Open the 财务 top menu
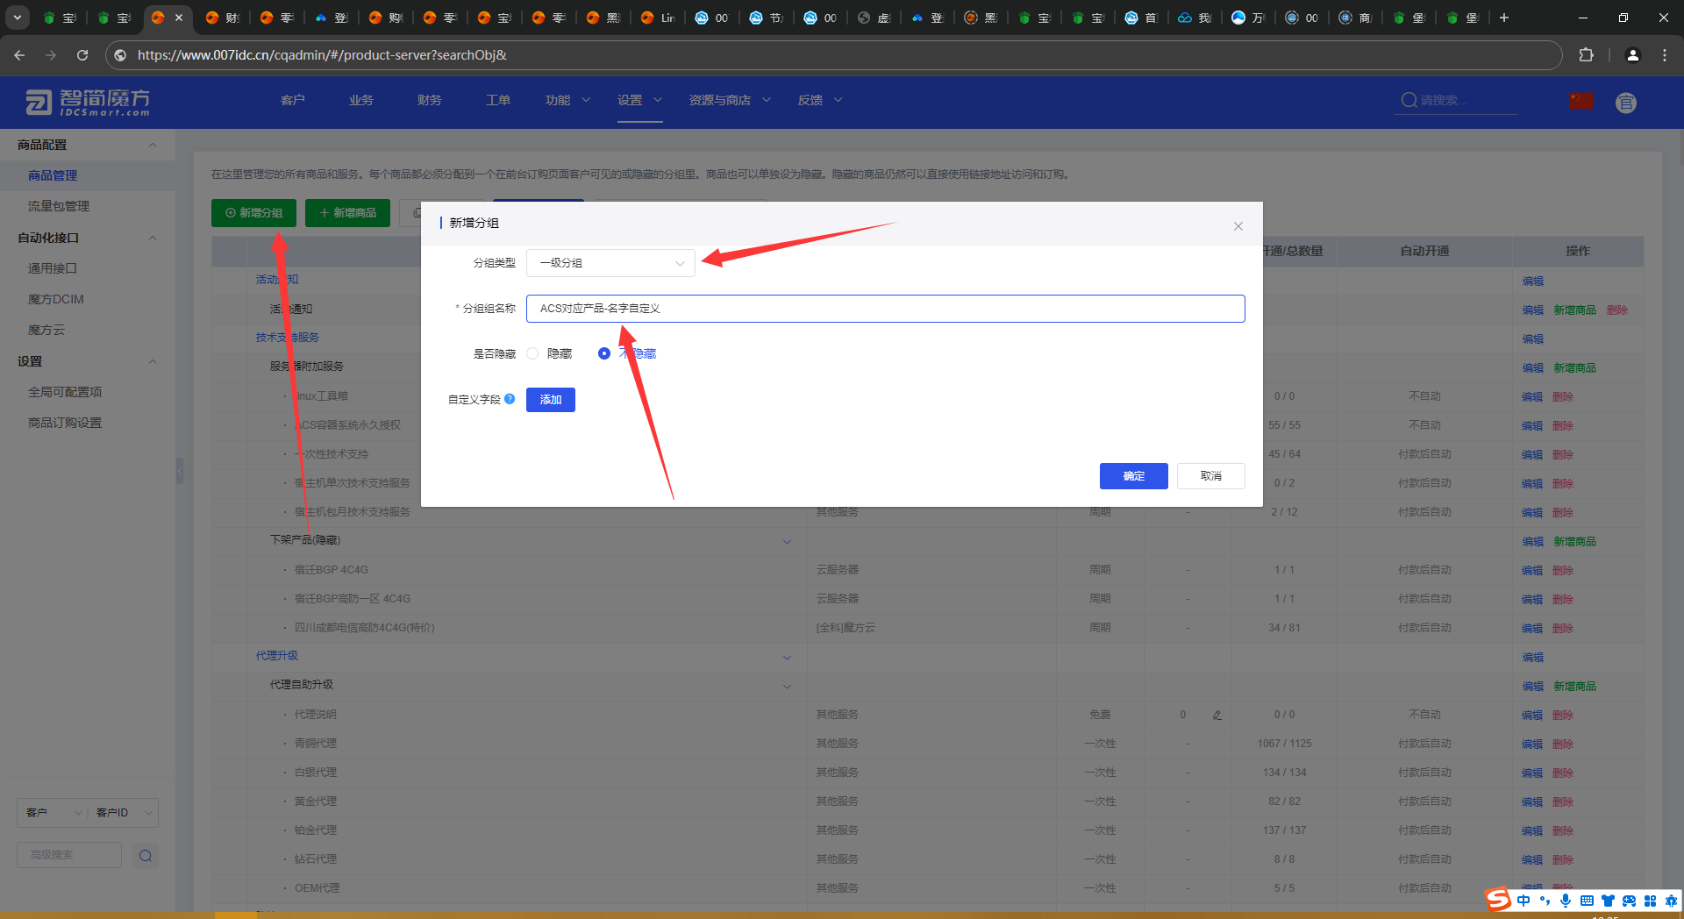This screenshot has width=1684, height=919. [x=430, y=100]
